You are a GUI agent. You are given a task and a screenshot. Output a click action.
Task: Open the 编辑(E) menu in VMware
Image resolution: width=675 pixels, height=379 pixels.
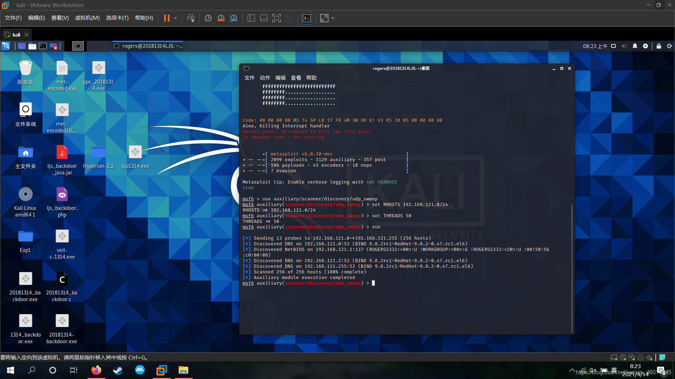[x=37, y=18]
